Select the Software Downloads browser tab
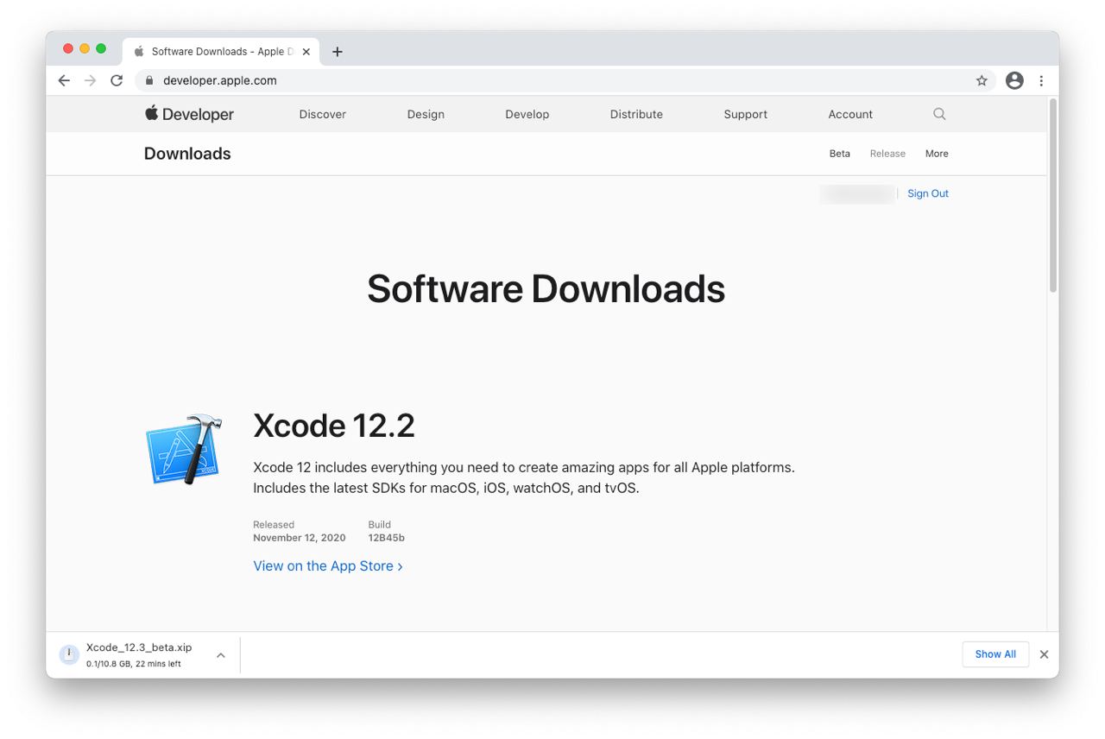The width and height of the screenshot is (1105, 739). (222, 52)
